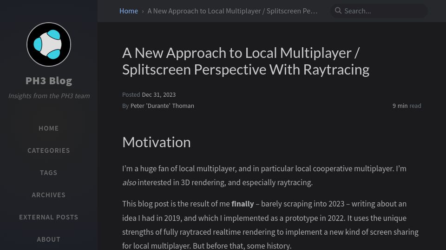Click 'Insights from the PH3 team' subtitle
Viewport: 446px width, 250px height.
pos(49,96)
